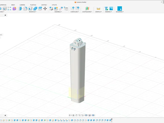Click the browser panel collapse dot at top

pos(5,15)
